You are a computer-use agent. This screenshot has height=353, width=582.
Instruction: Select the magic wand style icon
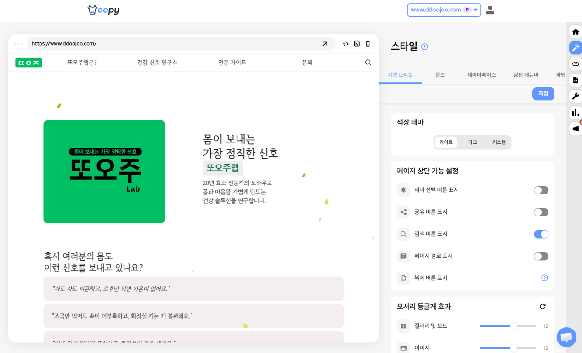tap(575, 48)
